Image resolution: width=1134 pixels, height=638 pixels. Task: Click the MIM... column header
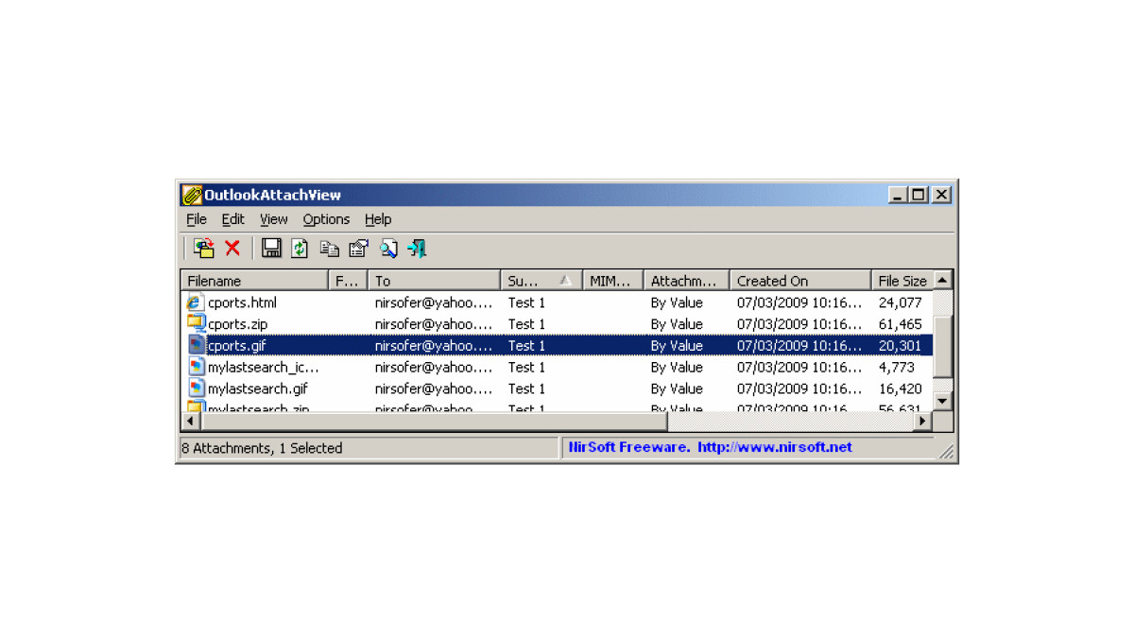(x=612, y=281)
